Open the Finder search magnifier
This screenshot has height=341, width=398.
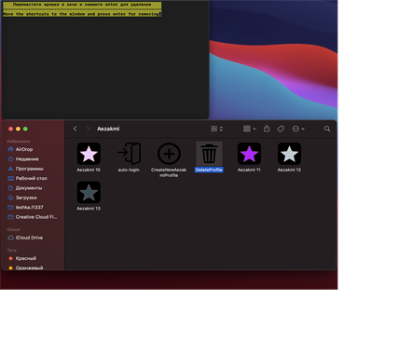click(x=327, y=129)
